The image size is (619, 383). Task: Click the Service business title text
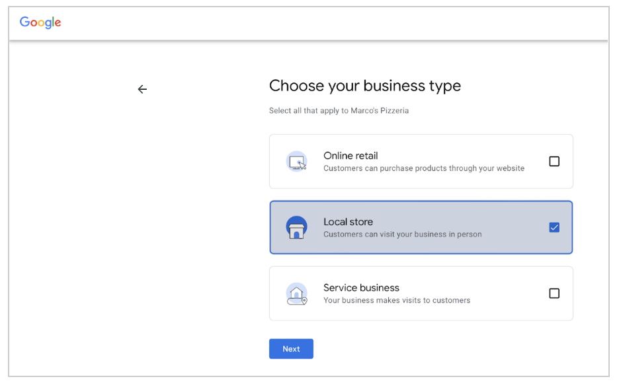tap(361, 288)
